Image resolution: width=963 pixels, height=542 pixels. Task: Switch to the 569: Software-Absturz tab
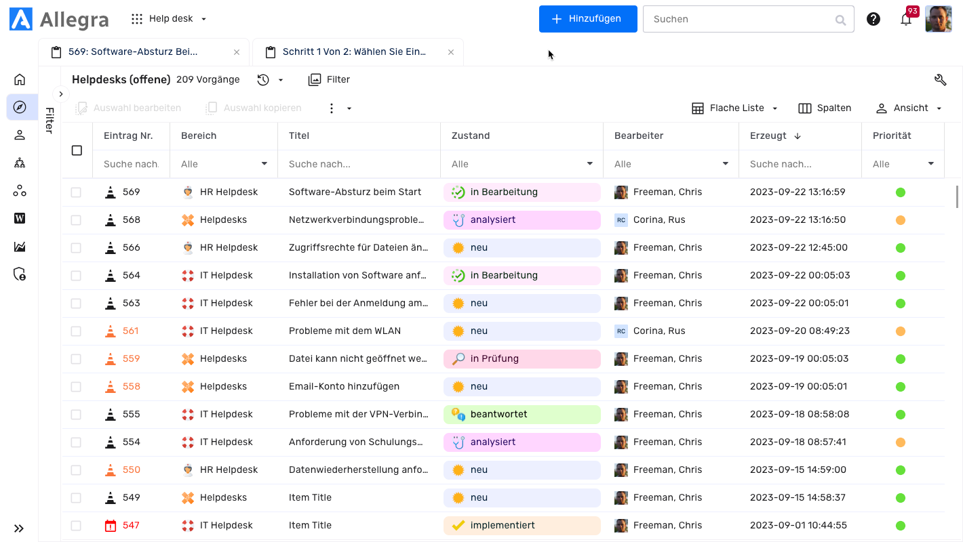point(133,52)
